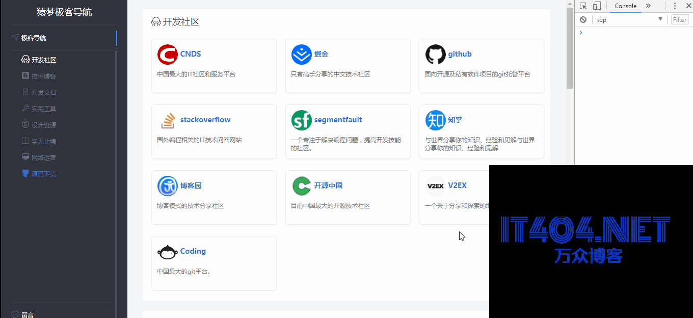Follow the V2EX title link
The width and height of the screenshot is (693, 318).
pos(458,185)
